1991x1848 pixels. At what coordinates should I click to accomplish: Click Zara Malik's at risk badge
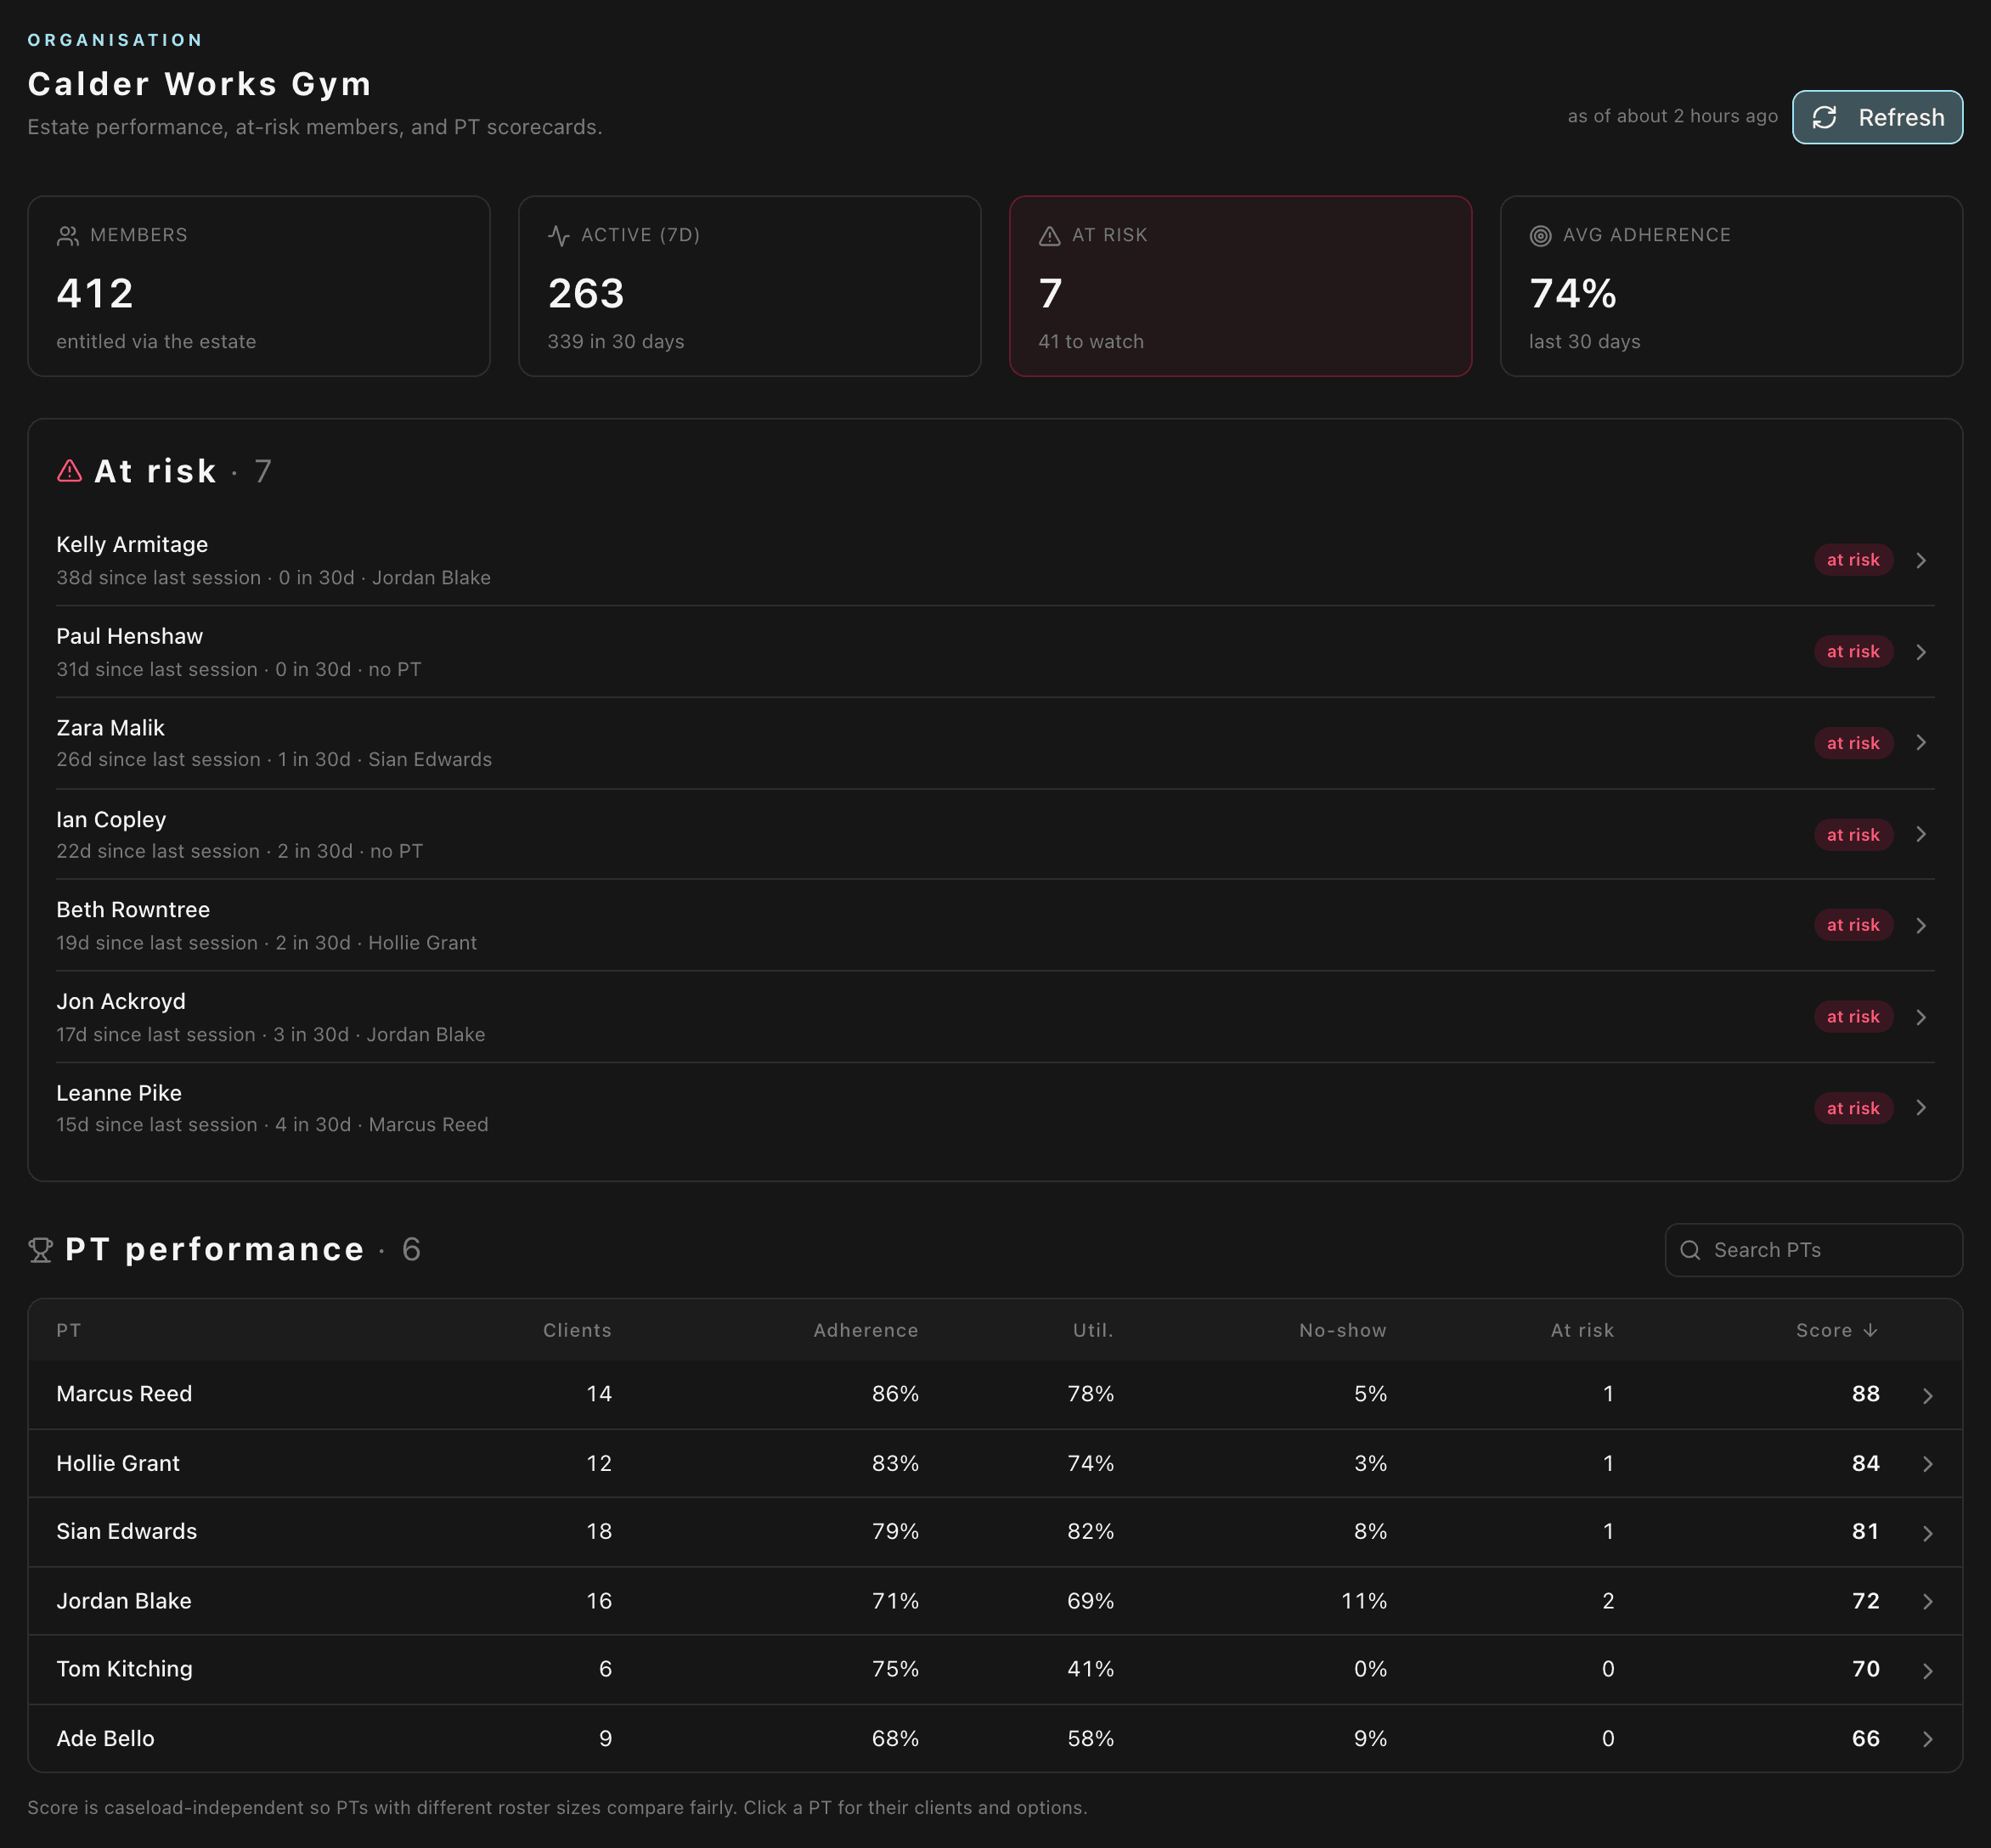tap(1853, 743)
